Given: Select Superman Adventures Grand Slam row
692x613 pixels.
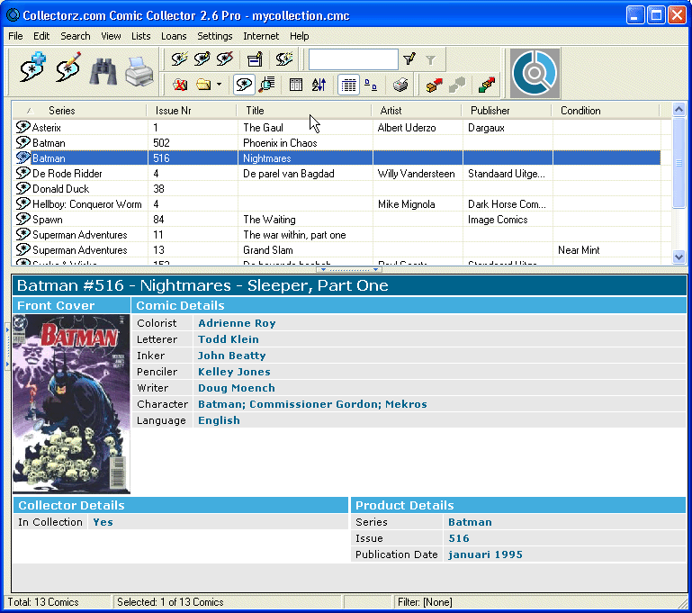Looking at the screenshot, I should [x=337, y=249].
